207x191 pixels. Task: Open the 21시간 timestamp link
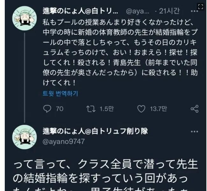tap(169, 11)
